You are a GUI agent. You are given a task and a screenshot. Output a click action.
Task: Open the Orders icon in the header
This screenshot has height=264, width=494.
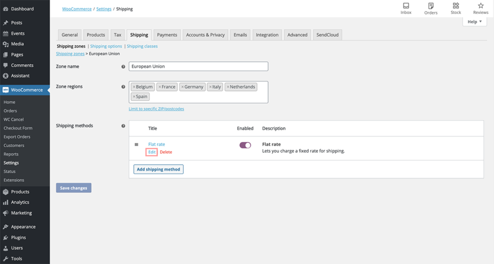tap(431, 6)
